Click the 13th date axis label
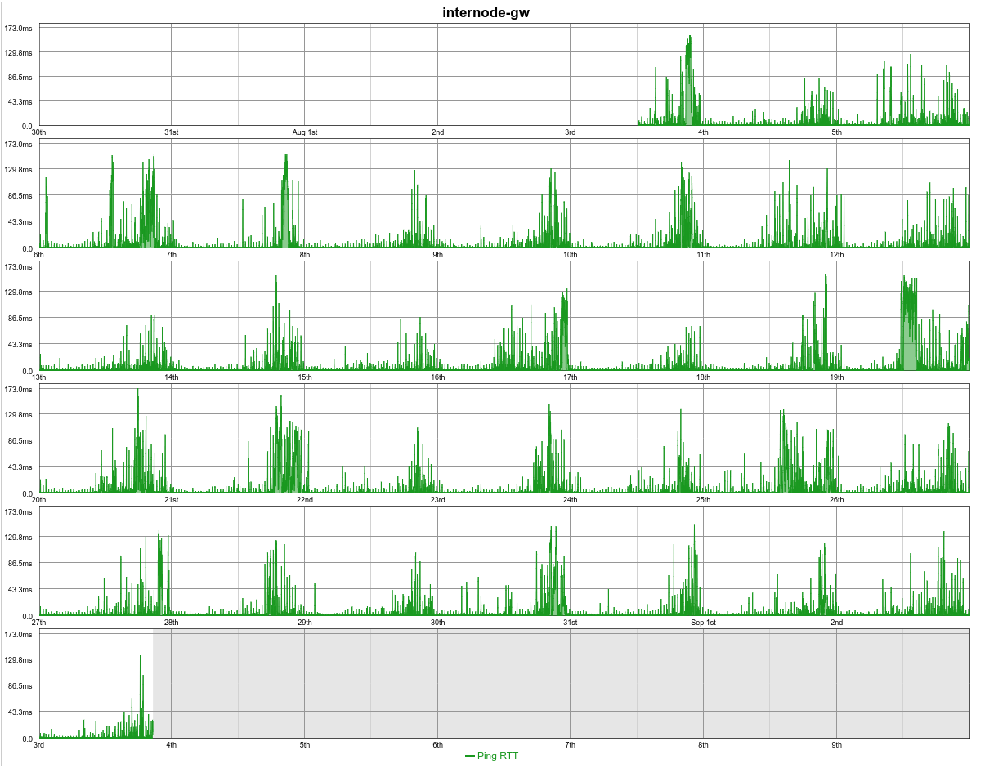This screenshot has width=985, height=768. tap(38, 377)
